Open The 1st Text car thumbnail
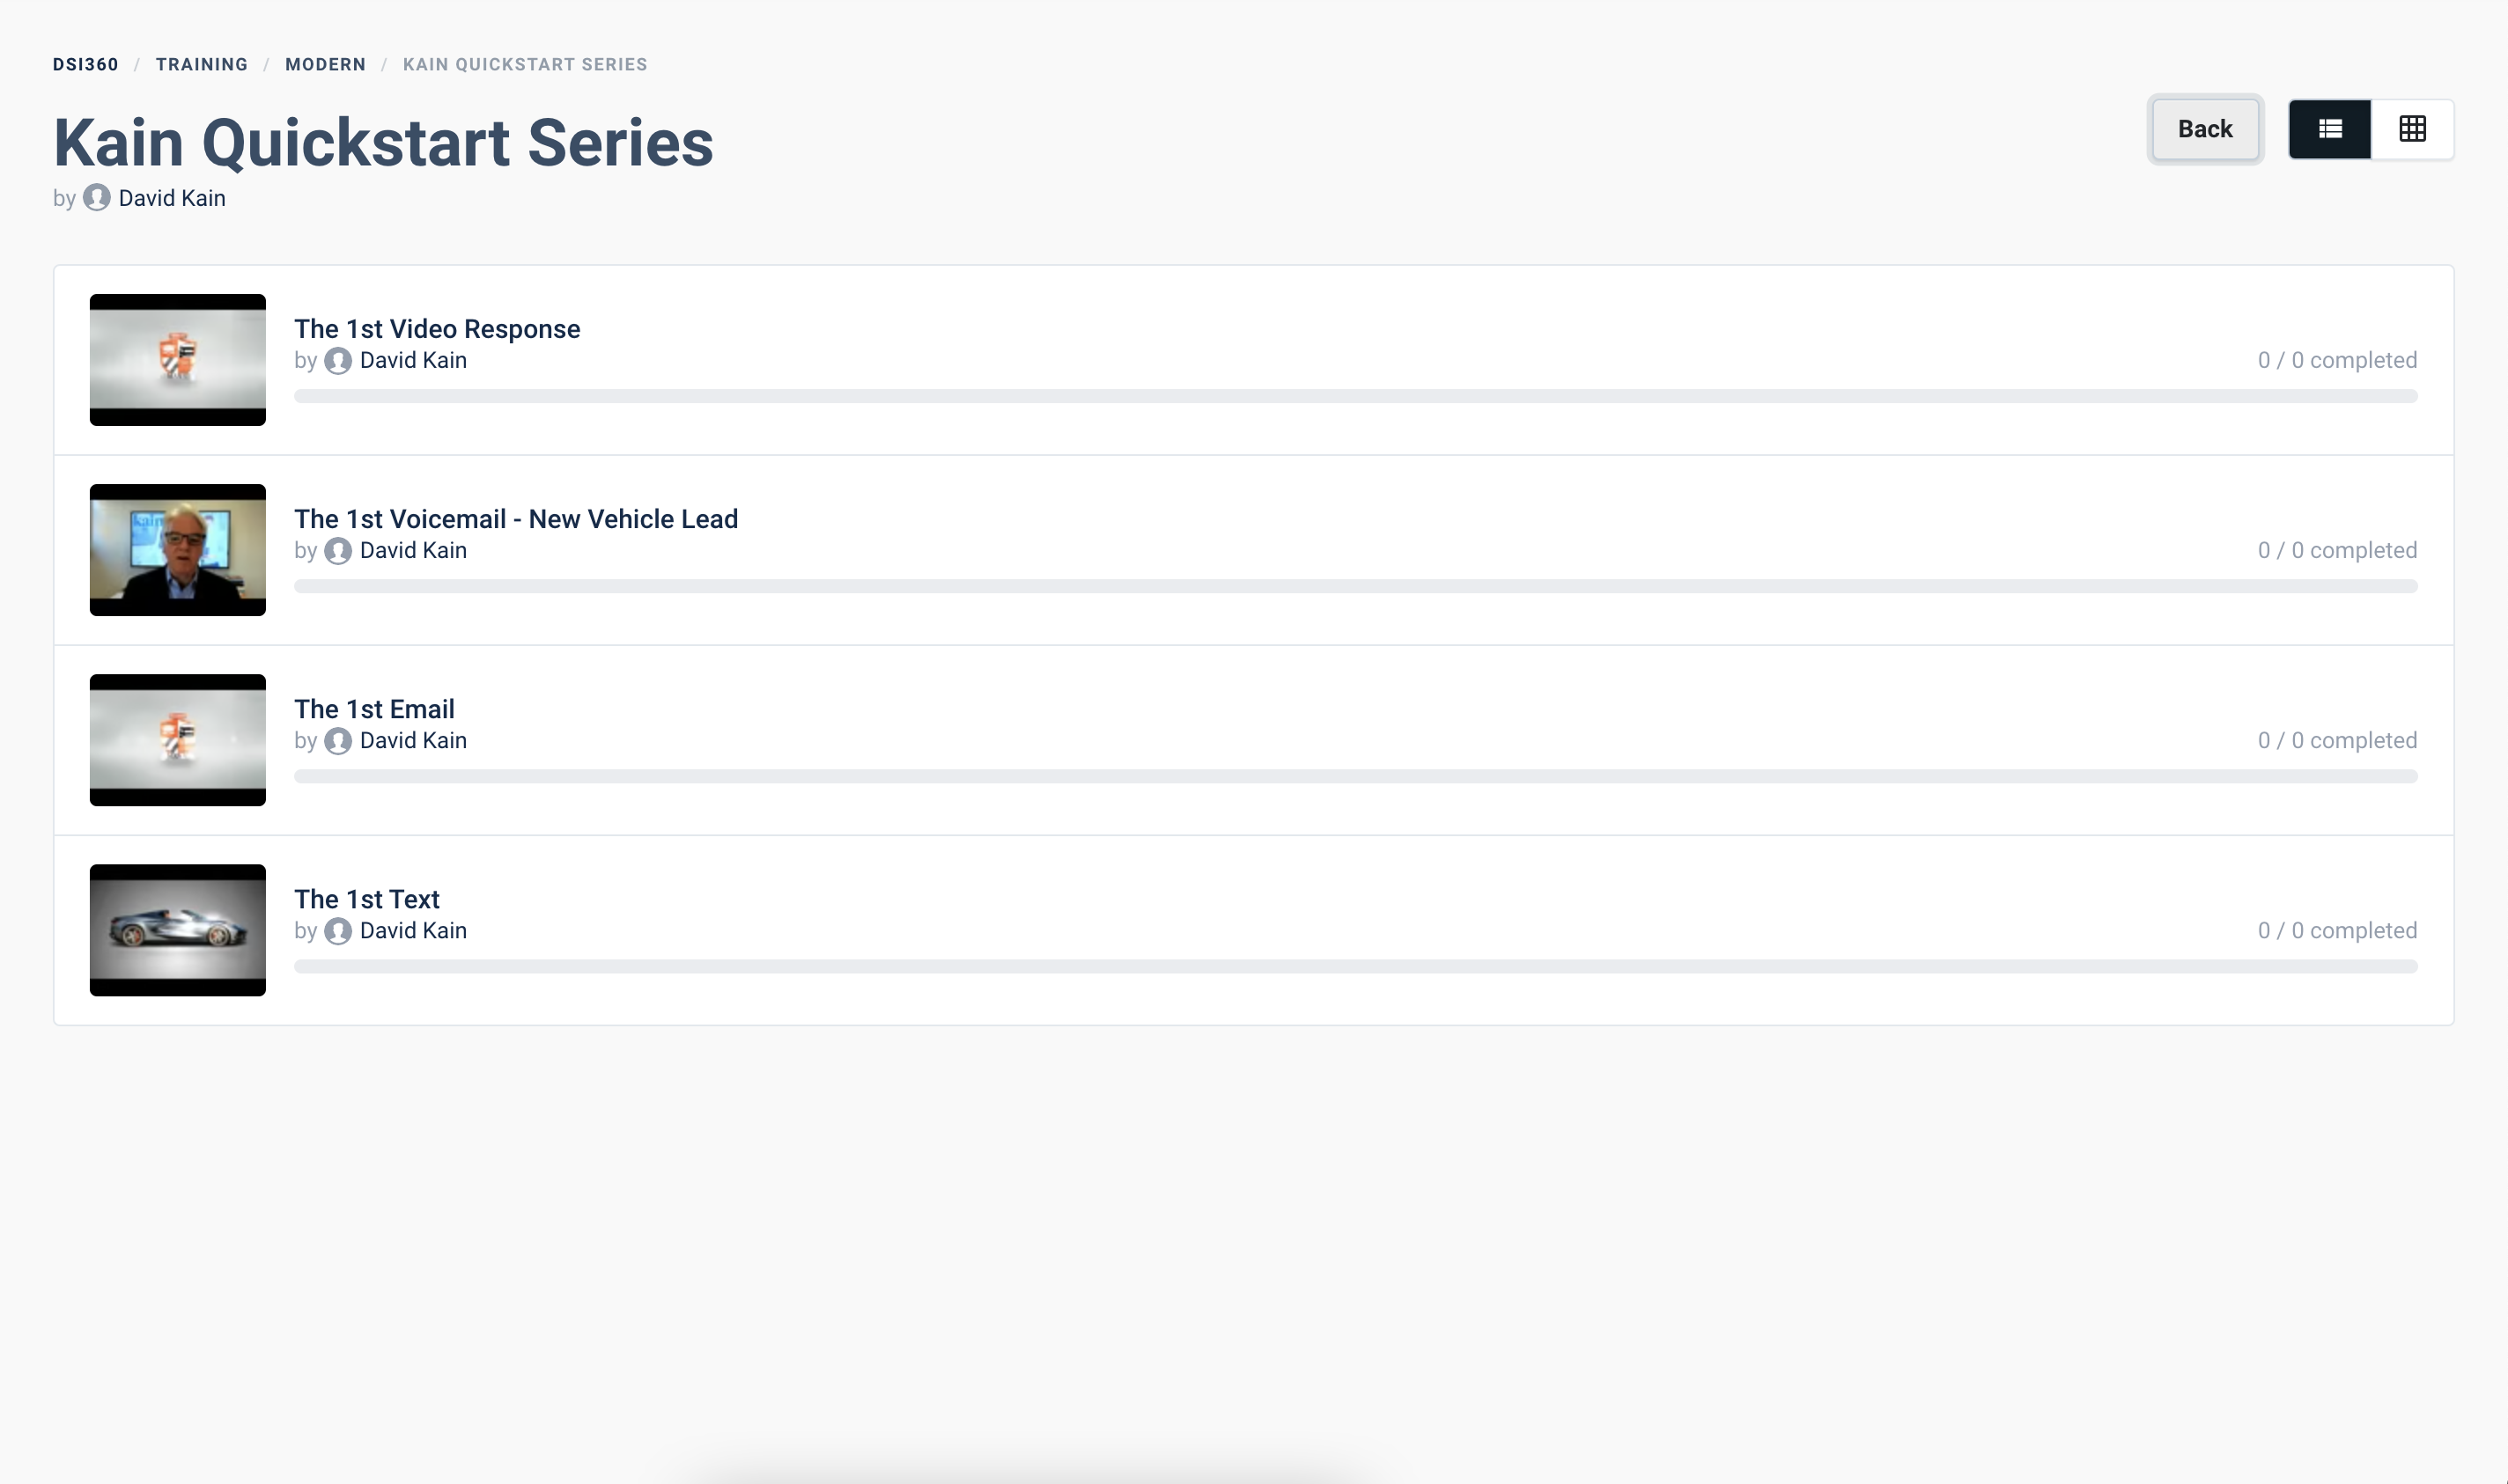The width and height of the screenshot is (2508, 1484). (178, 930)
